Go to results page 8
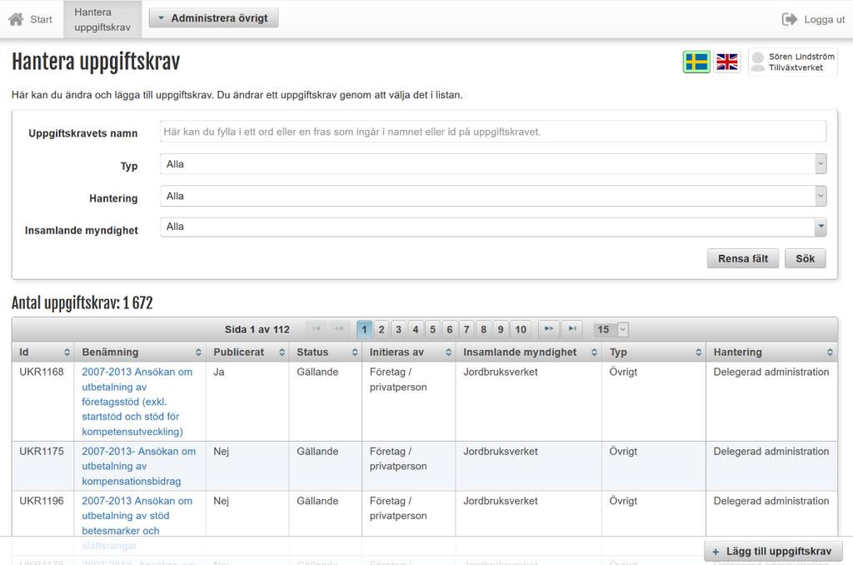853x565 pixels. 484,329
